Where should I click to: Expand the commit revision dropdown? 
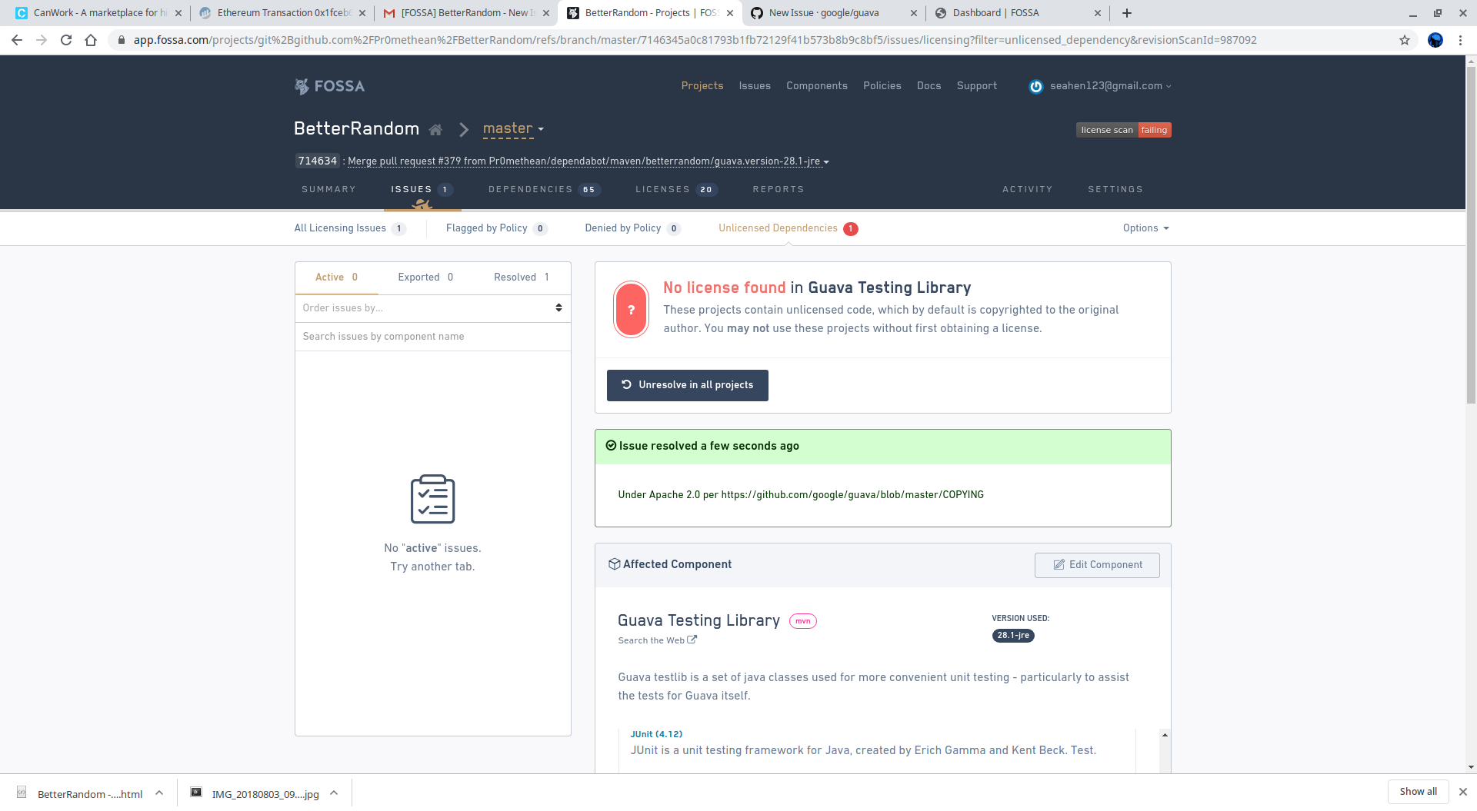pos(826,161)
